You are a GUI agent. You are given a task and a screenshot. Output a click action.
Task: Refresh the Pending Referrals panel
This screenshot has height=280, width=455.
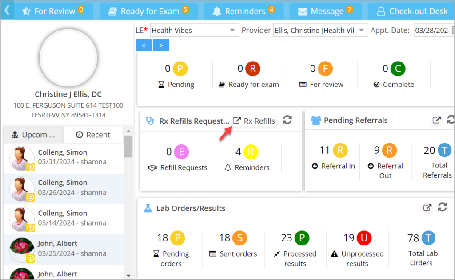pyautogui.click(x=450, y=120)
